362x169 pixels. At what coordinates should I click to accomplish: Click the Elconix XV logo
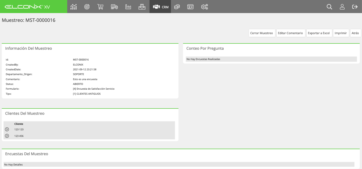[x=27, y=7]
